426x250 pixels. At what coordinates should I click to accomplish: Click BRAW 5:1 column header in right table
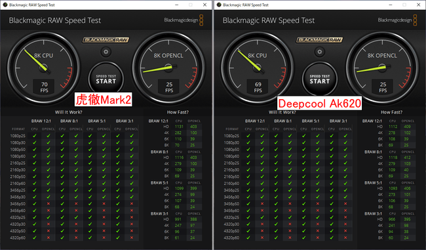coord(311,121)
